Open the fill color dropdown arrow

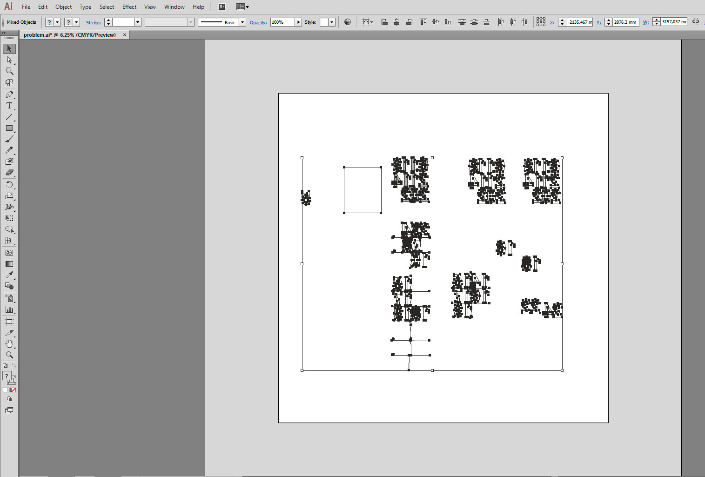[57, 22]
